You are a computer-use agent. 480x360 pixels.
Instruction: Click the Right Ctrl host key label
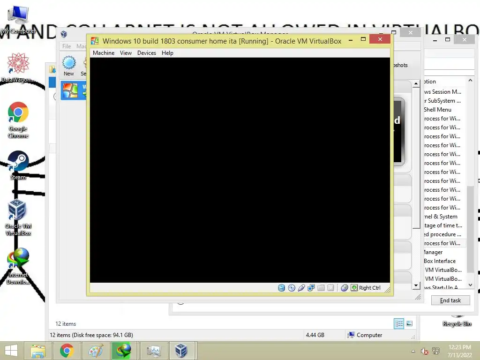click(x=370, y=288)
